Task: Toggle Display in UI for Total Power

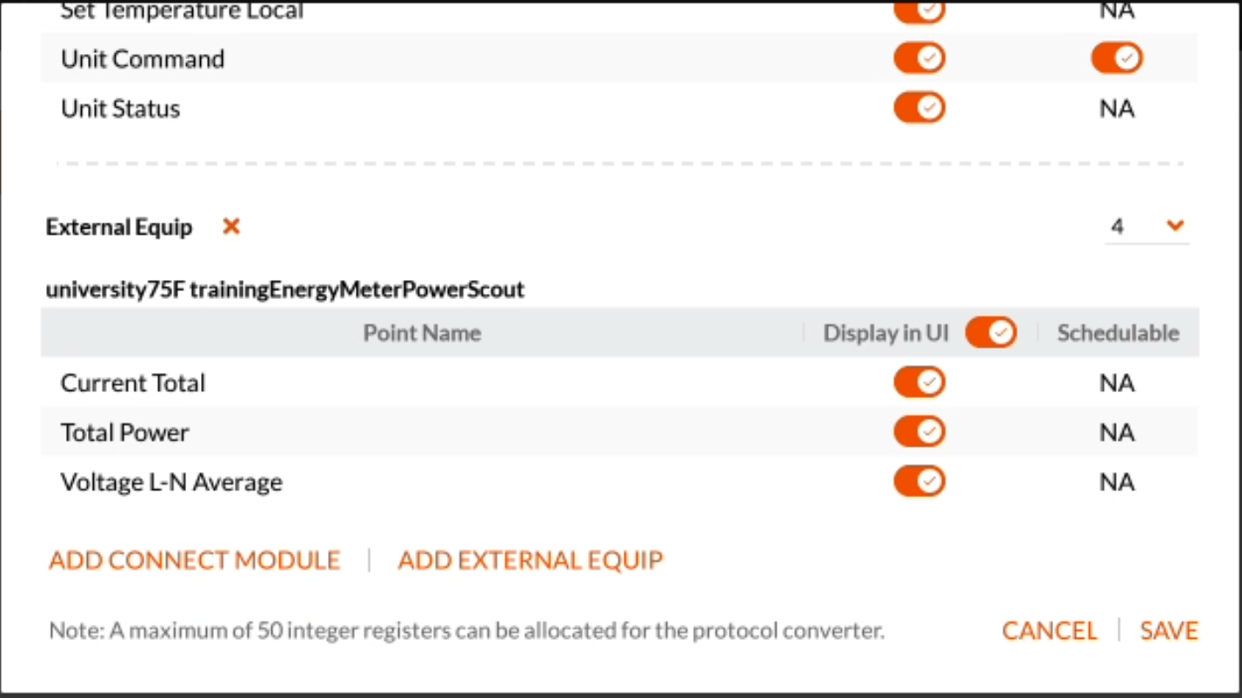Action: pos(919,432)
